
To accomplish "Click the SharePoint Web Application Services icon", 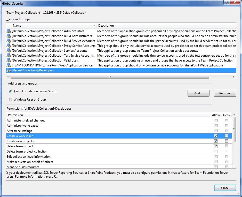I will pyautogui.click(x=9, y=65).
